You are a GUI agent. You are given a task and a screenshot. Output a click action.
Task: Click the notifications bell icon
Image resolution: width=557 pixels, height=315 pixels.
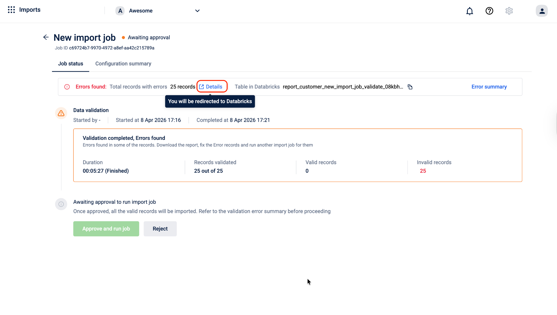469,11
